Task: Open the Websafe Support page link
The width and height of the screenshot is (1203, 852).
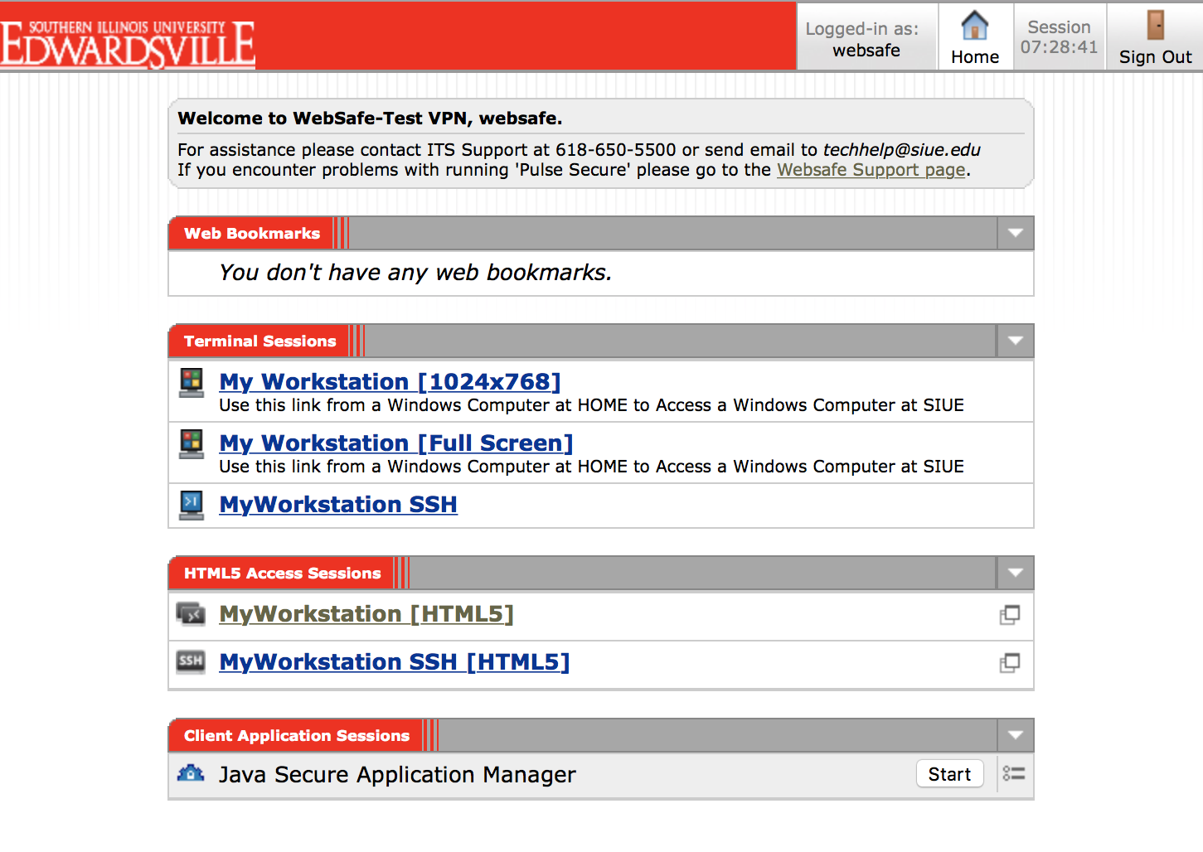Action: click(x=871, y=170)
